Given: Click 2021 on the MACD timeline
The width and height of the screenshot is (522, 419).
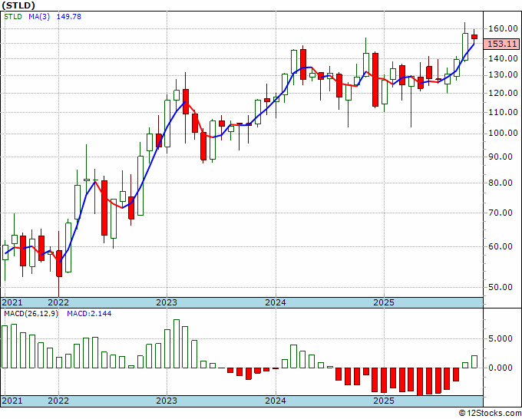Looking at the screenshot, I should 12,401.
